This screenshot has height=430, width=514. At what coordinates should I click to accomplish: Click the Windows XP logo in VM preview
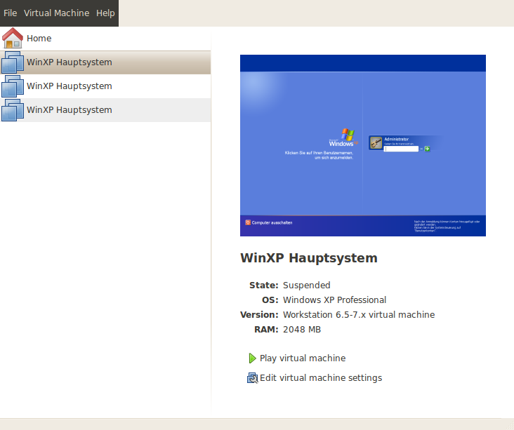click(x=347, y=136)
